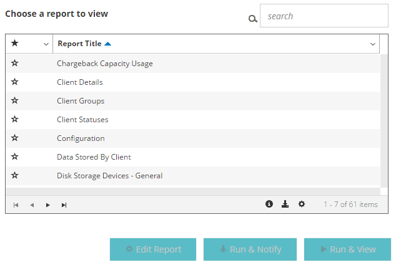This screenshot has width=396, height=265.
Task: Open Report Title column dropdown chevron
Action: [x=373, y=44]
